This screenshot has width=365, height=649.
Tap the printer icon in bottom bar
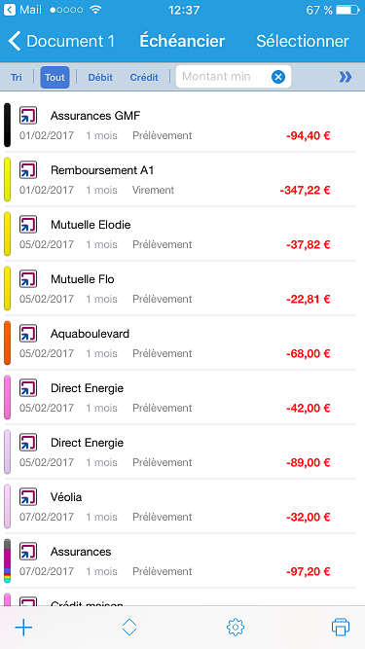click(341, 627)
